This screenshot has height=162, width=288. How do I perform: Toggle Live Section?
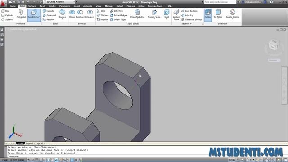[189, 11]
